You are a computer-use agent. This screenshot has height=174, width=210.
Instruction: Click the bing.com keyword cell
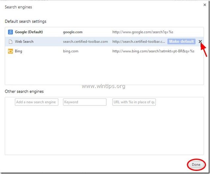pyautogui.click(x=70, y=51)
